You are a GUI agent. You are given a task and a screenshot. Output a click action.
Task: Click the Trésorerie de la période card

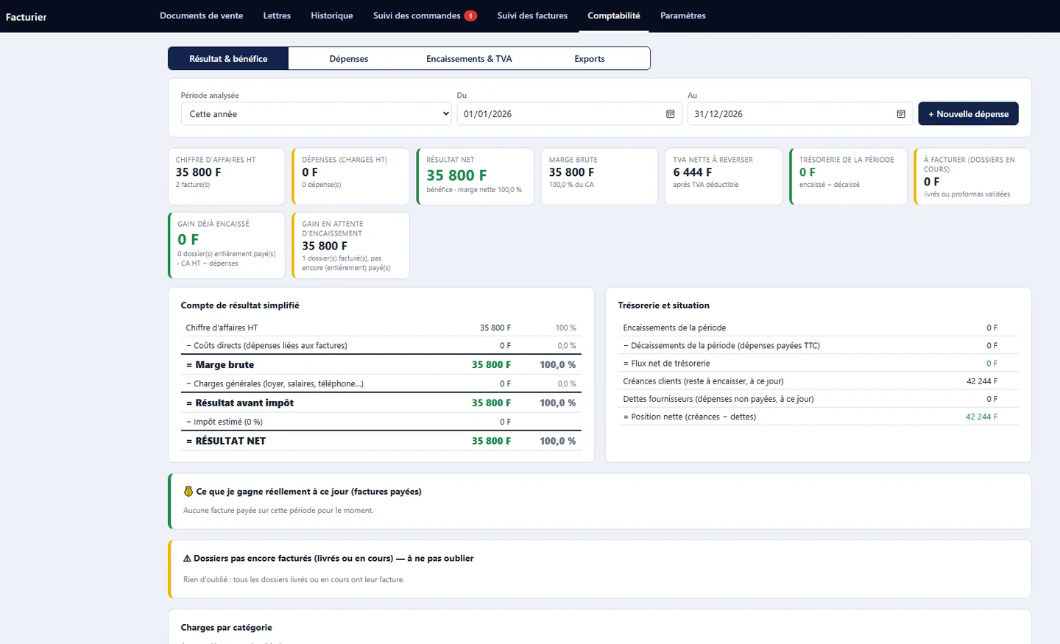[x=848, y=177]
